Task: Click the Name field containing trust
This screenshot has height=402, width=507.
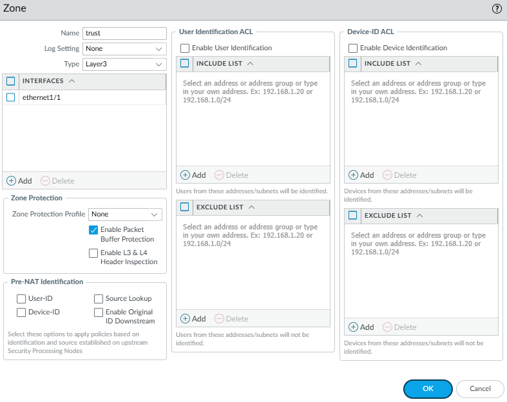Action: [x=124, y=33]
